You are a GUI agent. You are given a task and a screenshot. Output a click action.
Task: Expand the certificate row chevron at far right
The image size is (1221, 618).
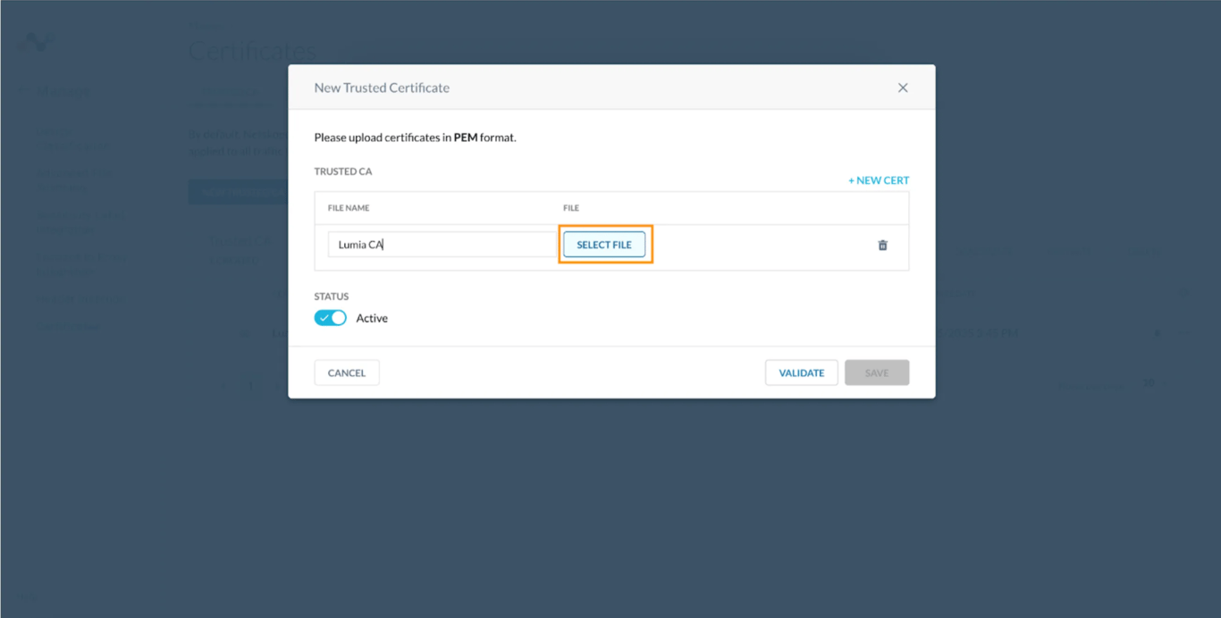pos(1185,333)
